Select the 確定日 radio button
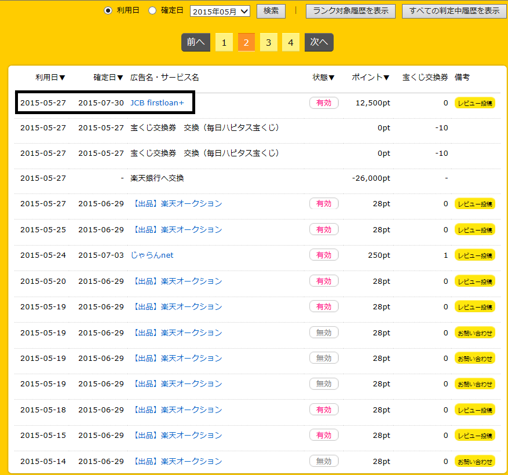Viewport: 508px width, 475px height. 152,10
